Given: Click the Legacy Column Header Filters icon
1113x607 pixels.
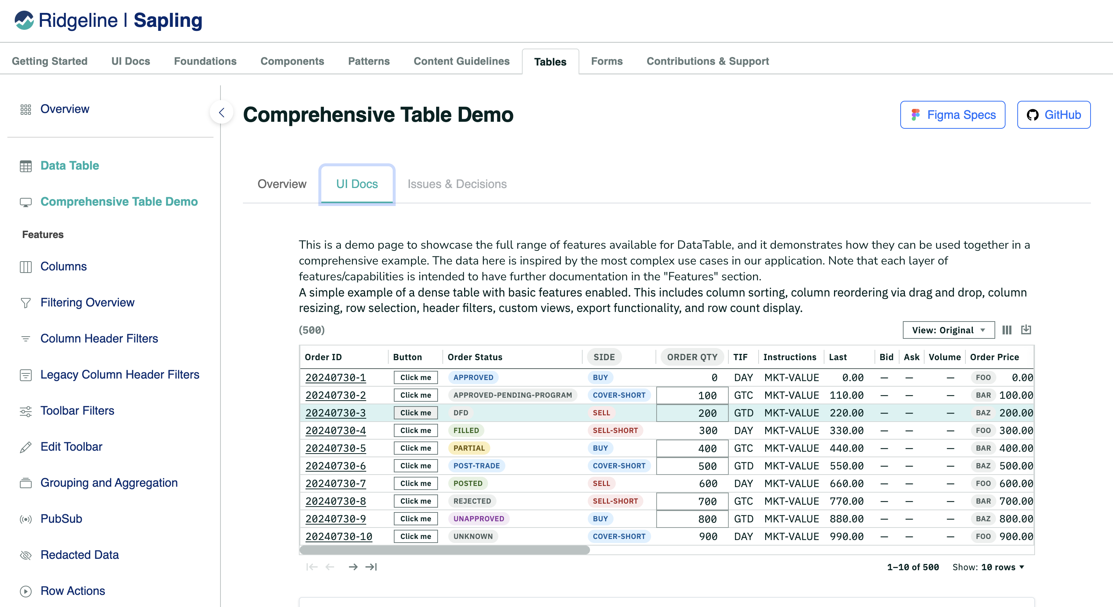Looking at the screenshot, I should (25, 375).
